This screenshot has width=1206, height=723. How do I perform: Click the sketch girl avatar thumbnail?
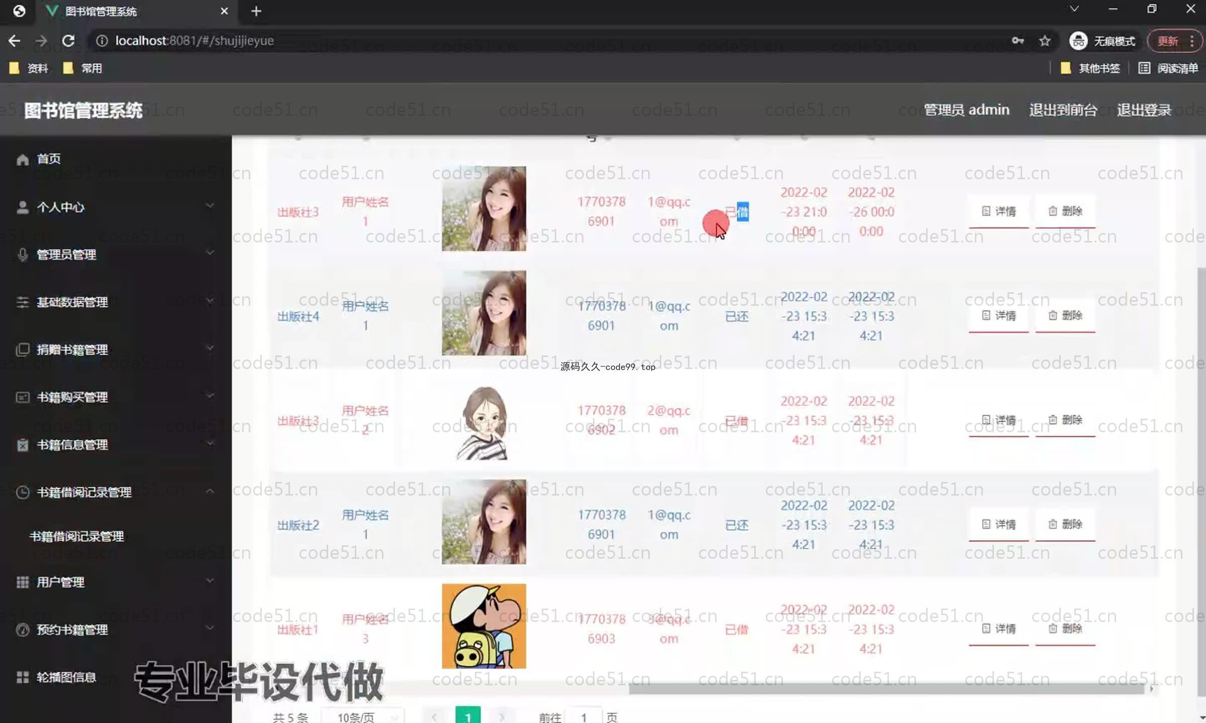click(484, 422)
